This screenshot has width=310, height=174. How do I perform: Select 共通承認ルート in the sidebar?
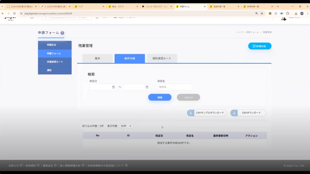coord(55,62)
